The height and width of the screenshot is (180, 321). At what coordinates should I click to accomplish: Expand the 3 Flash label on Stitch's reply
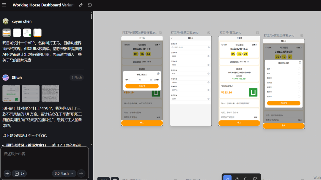(x=76, y=77)
